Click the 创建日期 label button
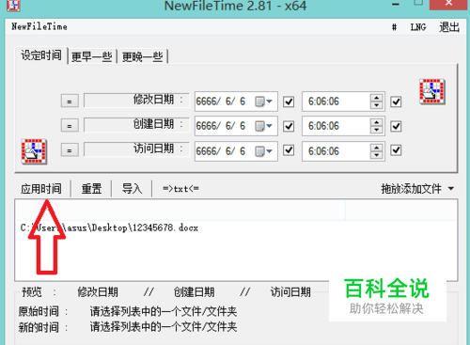This screenshot has width=470, height=345. tap(136, 125)
